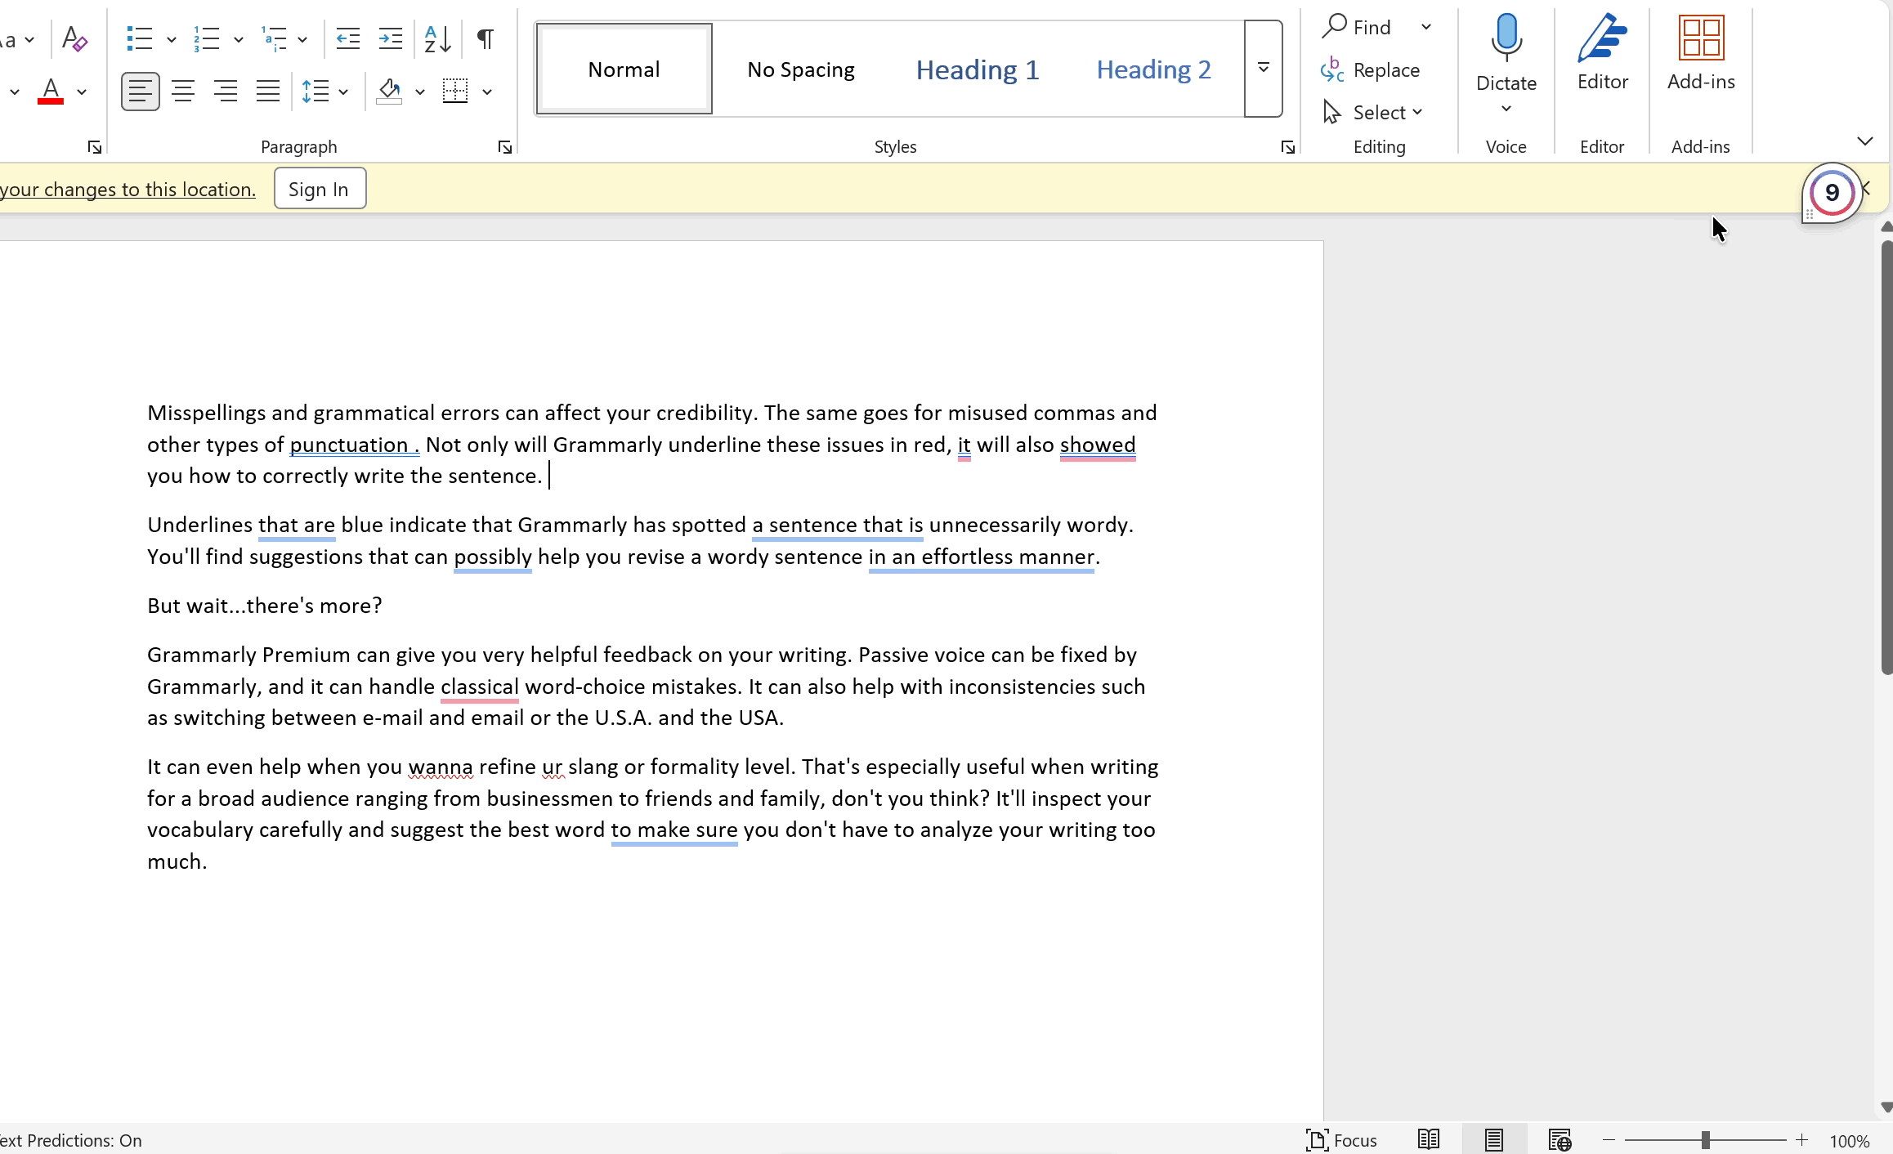This screenshot has height=1154, width=1893.
Task: Click the Find button
Action: 1358,27
